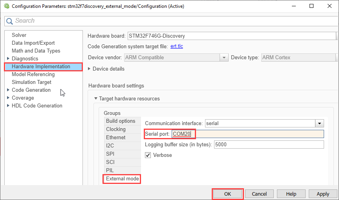Select the Ethernet group
Viewport: 339px width, 200px height.
pos(116,138)
